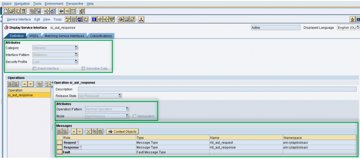Click move-down arrow in Operations toolbar
The width and height of the screenshot is (360, 159).
pyautogui.click(x=31, y=84)
